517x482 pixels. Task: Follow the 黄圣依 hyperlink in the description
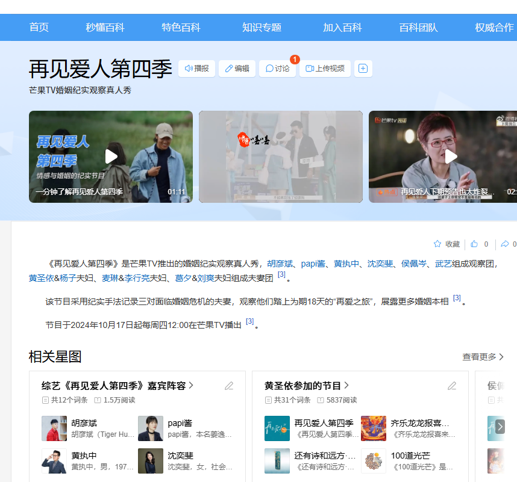[x=41, y=278]
